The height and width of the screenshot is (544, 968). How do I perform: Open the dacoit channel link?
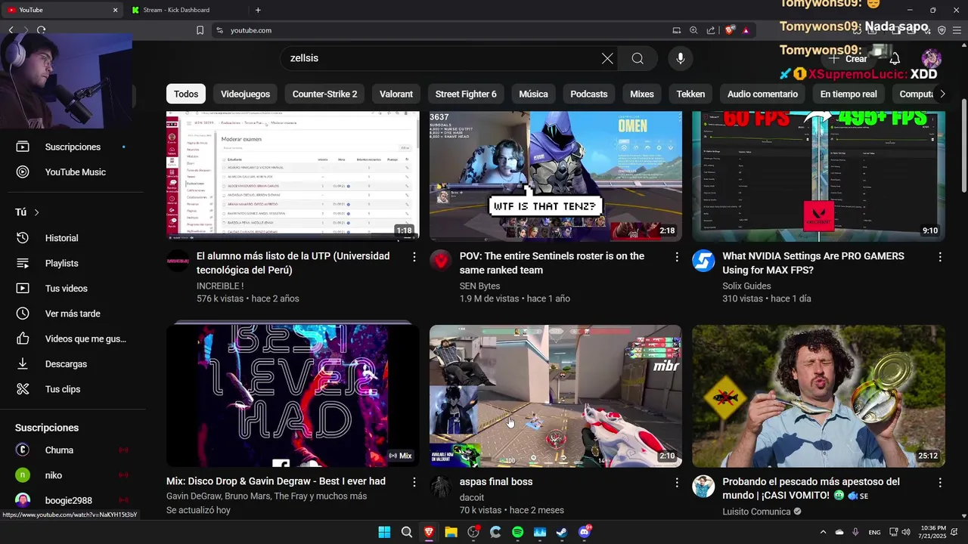point(472,497)
